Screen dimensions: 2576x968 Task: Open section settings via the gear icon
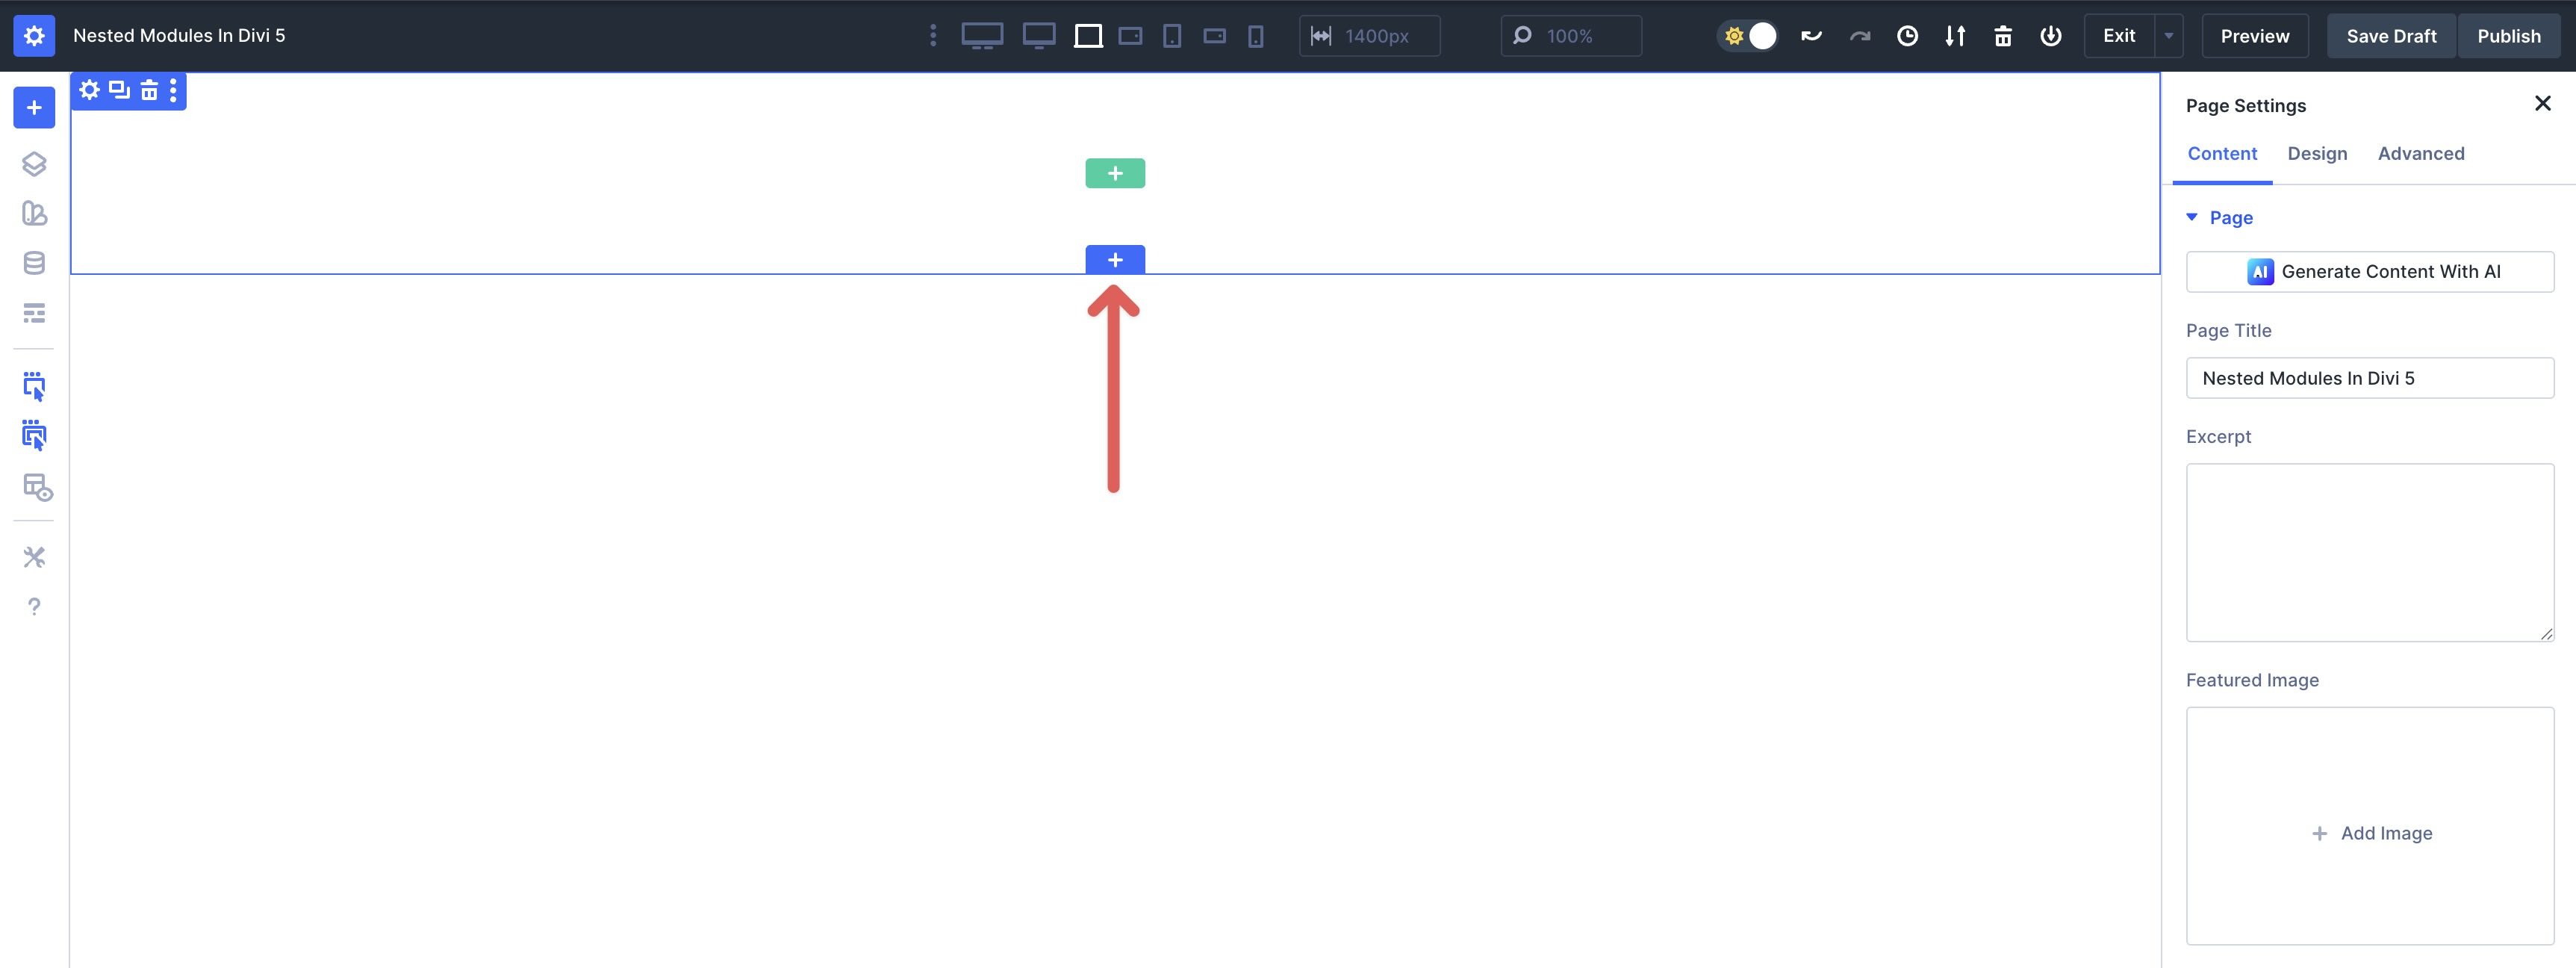[x=89, y=91]
